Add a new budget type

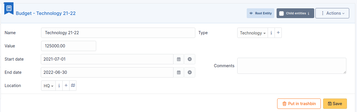pos(278,33)
